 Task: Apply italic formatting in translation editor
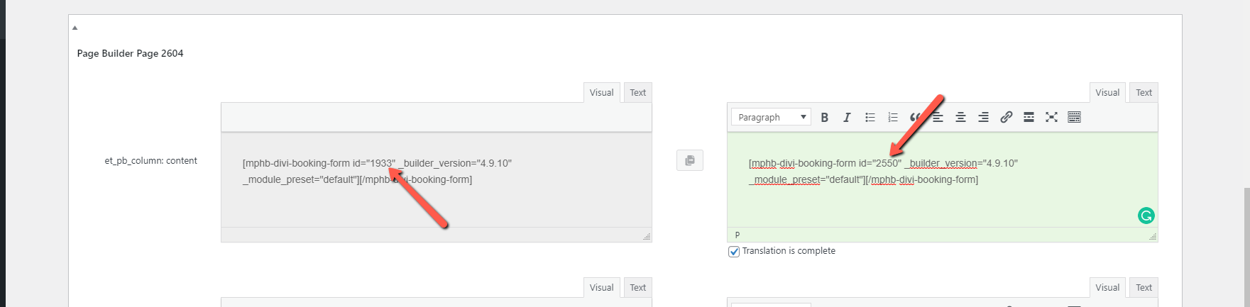tap(847, 118)
